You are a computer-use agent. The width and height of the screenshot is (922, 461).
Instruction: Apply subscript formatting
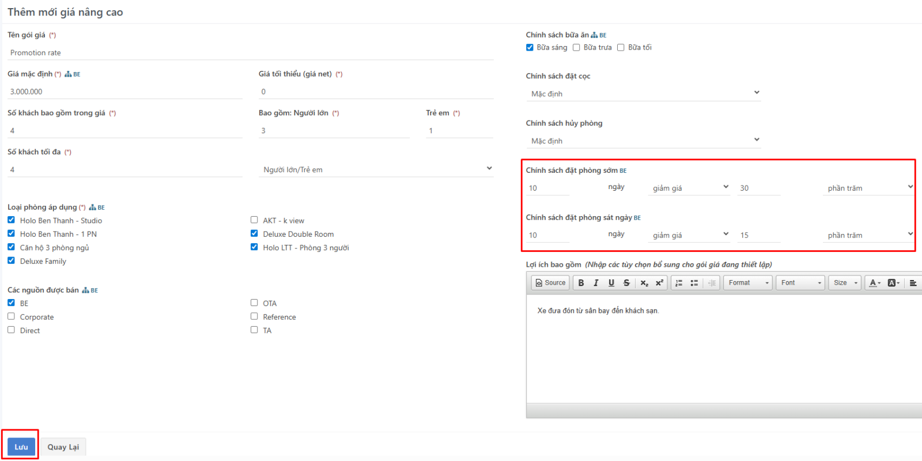click(644, 283)
